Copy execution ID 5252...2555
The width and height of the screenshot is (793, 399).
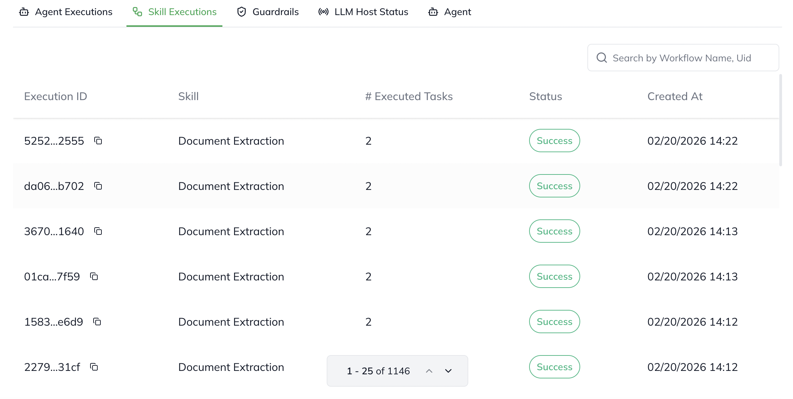coord(98,141)
